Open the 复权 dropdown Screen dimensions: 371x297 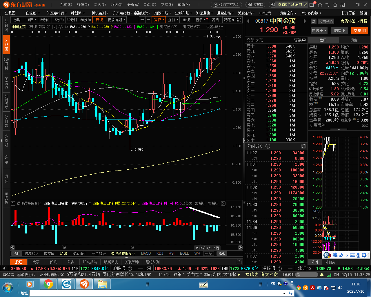[159, 20]
